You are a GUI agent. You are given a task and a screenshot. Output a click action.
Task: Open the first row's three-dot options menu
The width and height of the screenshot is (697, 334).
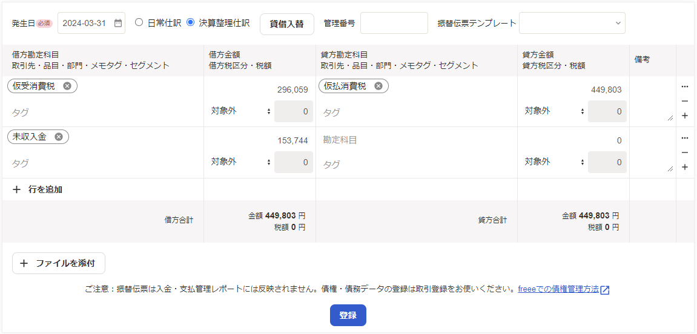click(x=685, y=87)
